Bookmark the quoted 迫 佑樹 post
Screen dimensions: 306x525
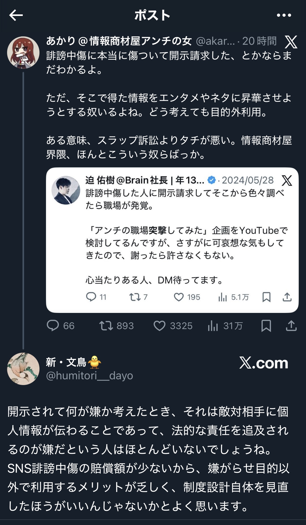coord(266,297)
